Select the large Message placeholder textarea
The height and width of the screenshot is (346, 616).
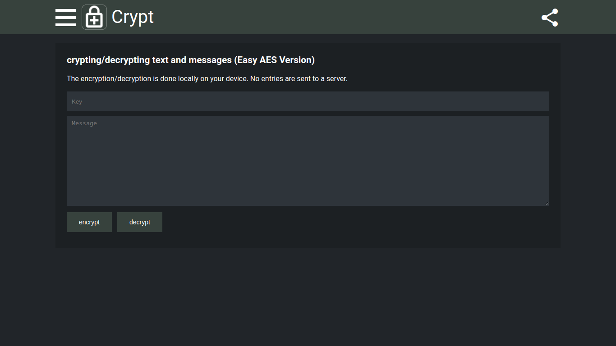pos(308,160)
